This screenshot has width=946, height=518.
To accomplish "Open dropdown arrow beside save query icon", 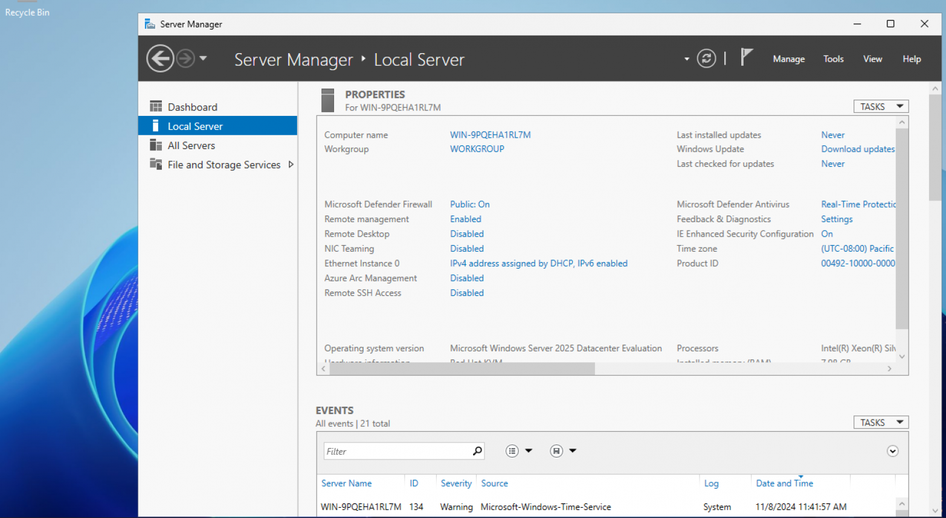I will pyautogui.click(x=573, y=451).
